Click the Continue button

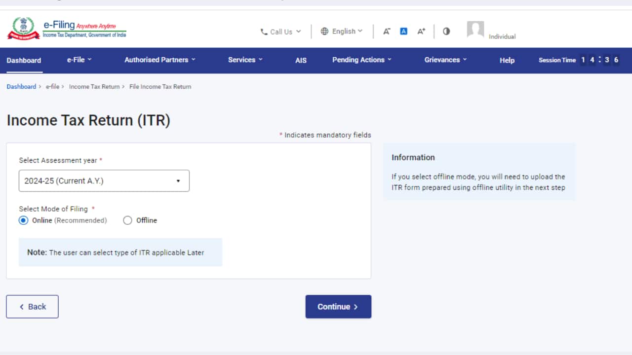[x=338, y=307]
